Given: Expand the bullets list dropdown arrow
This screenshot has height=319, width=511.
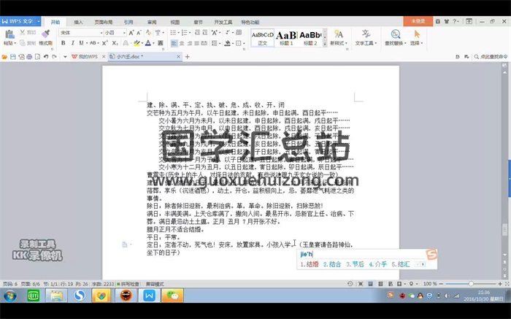Looking at the screenshot, I should click(178, 33).
